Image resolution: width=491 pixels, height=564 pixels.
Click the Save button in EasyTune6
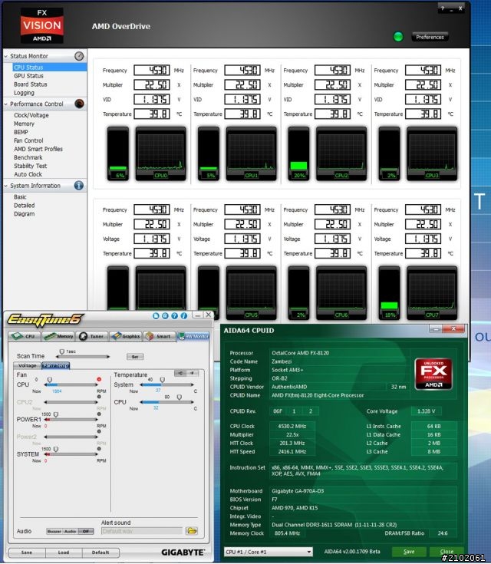point(27,552)
